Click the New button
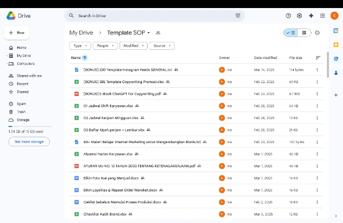343x223 pixels. 17,33
